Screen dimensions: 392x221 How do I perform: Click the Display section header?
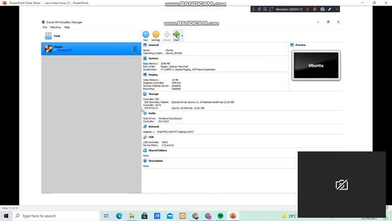(153, 75)
